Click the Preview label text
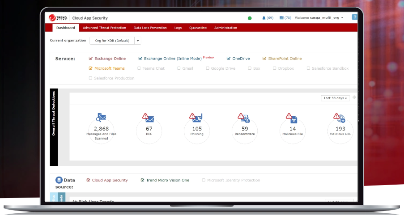Image resolution: width=404 pixels, height=215 pixels. coord(208,57)
